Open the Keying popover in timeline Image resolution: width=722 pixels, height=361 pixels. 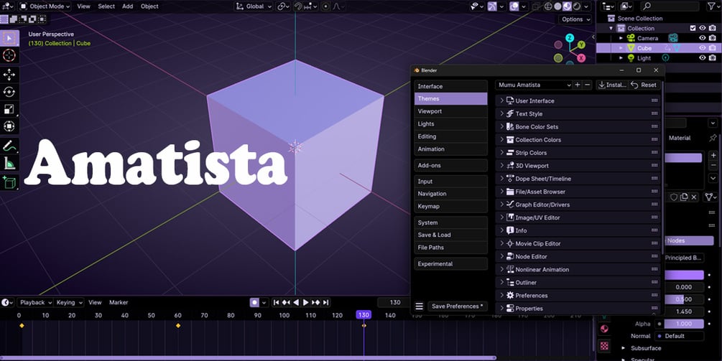(69, 302)
